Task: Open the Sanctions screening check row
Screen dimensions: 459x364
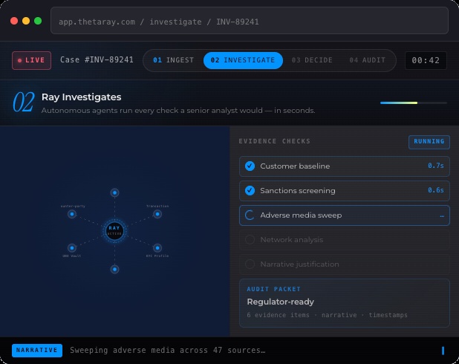Action: (x=345, y=191)
